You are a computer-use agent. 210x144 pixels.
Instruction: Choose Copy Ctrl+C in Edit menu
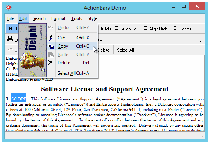point(72,46)
